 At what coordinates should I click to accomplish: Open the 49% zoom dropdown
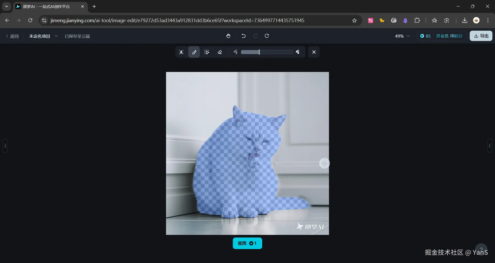pyautogui.click(x=402, y=36)
